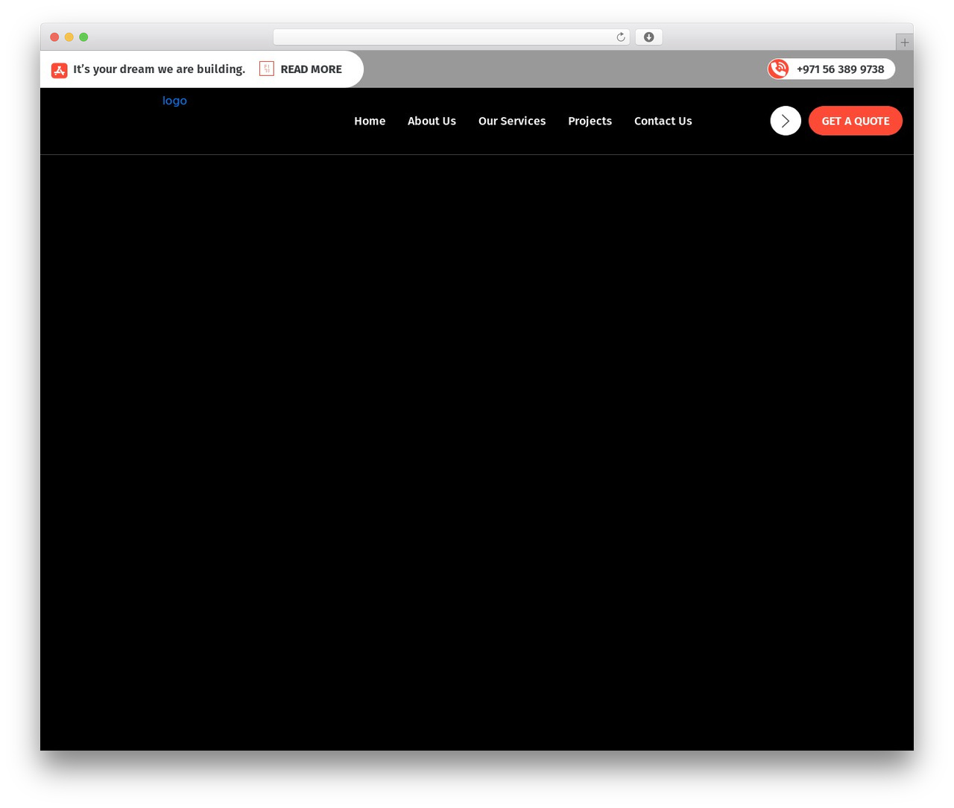Click the phone number +971 56 389 9738
Image resolution: width=954 pixels, height=808 pixels.
pos(840,69)
